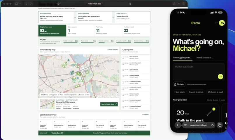Click the selected facility map thumbnail
The image size is (235, 140).
[47, 104]
